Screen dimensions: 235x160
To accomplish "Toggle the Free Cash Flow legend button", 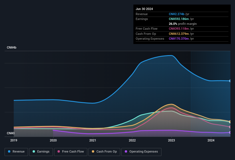I will click(x=71, y=152).
